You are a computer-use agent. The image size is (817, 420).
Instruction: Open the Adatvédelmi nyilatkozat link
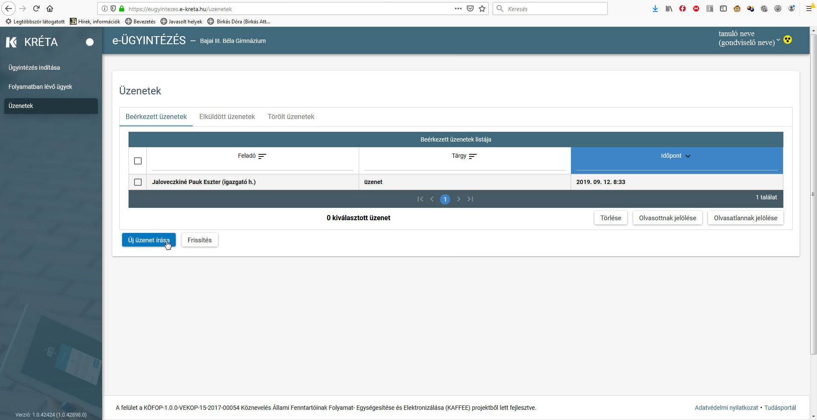[726, 408]
